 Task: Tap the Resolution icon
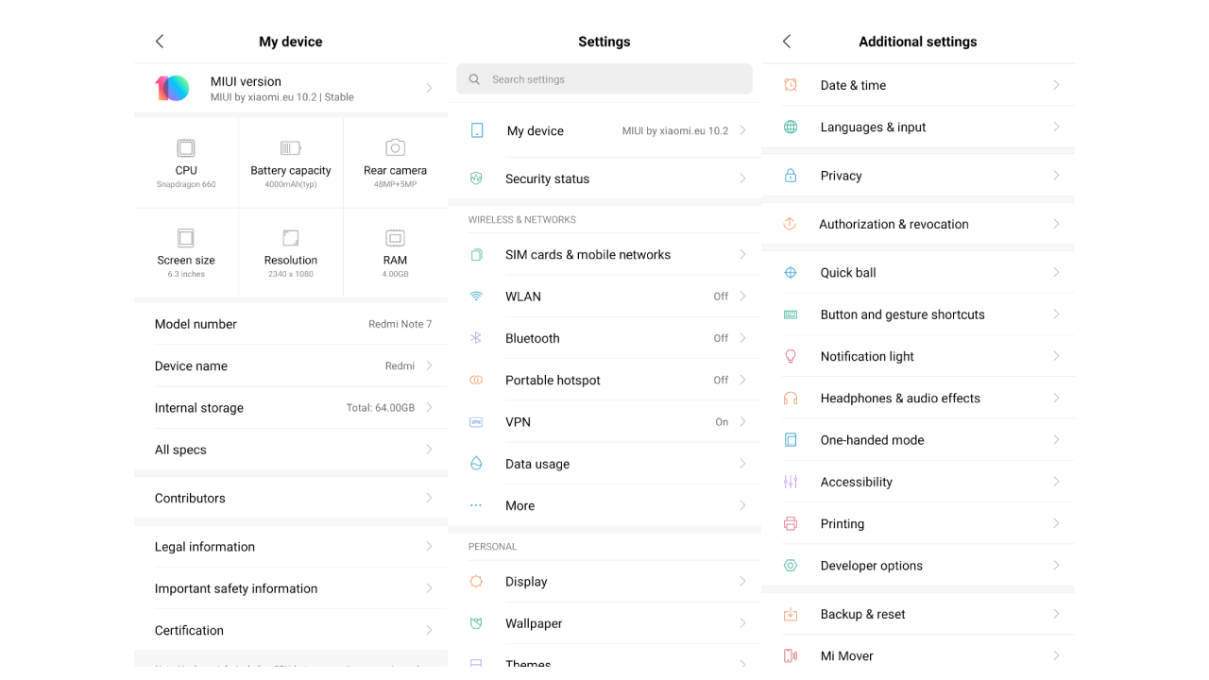pyautogui.click(x=291, y=238)
